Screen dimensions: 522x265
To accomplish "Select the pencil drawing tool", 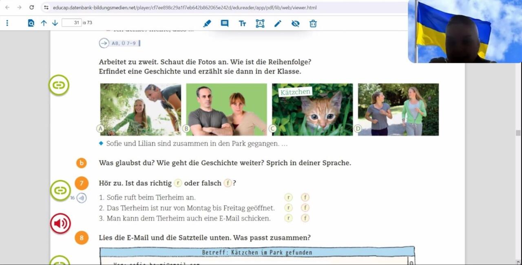I will pos(278,24).
